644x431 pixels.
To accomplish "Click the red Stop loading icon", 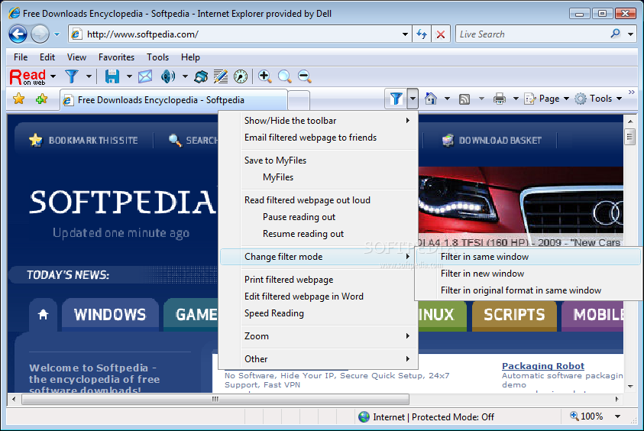I will pos(441,34).
